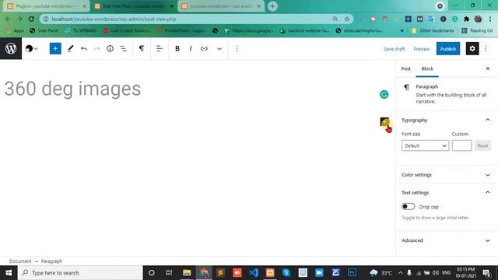The image size is (498, 280).
Task: Switch to the Plugins browser tab
Action: (x=47, y=6)
